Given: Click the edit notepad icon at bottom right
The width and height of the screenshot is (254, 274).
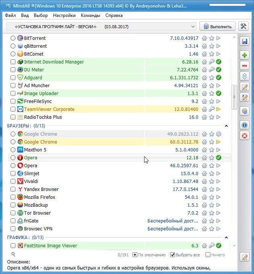Looking at the screenshot, I should pyautogui.click(x=244, y=257).
